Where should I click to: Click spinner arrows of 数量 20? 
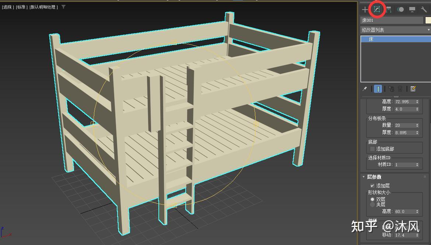click(417, 125)
